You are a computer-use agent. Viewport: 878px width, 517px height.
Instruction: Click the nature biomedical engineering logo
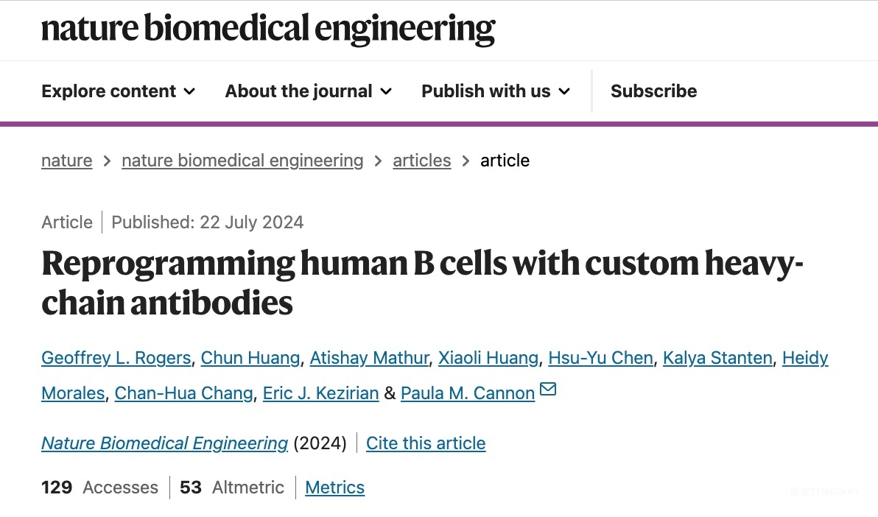click(268, 29)
